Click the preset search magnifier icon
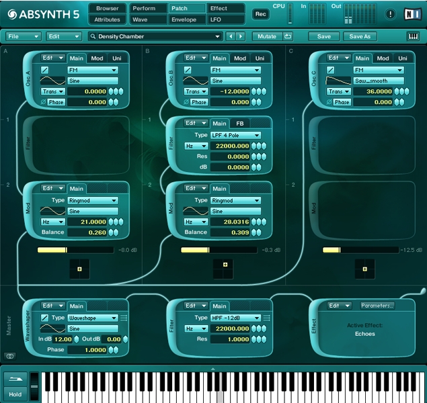Screen dimensions: 427x403 point(93,36)
